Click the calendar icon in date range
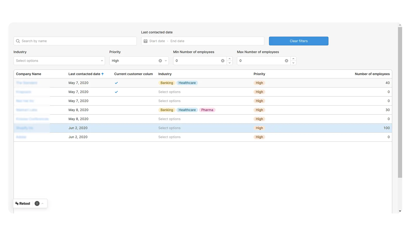This screenshot has height=232, width=413. 146,41
